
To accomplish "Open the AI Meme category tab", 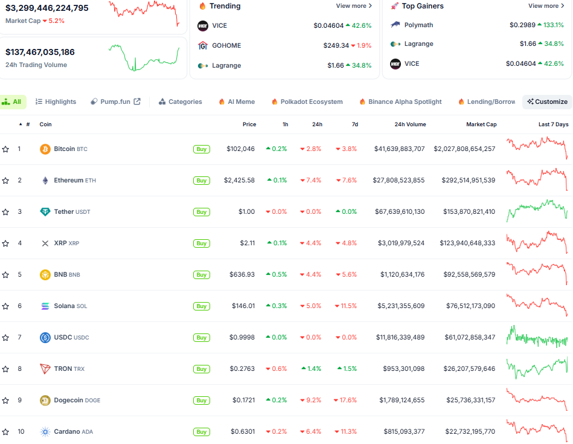I will tap(236, 102).
